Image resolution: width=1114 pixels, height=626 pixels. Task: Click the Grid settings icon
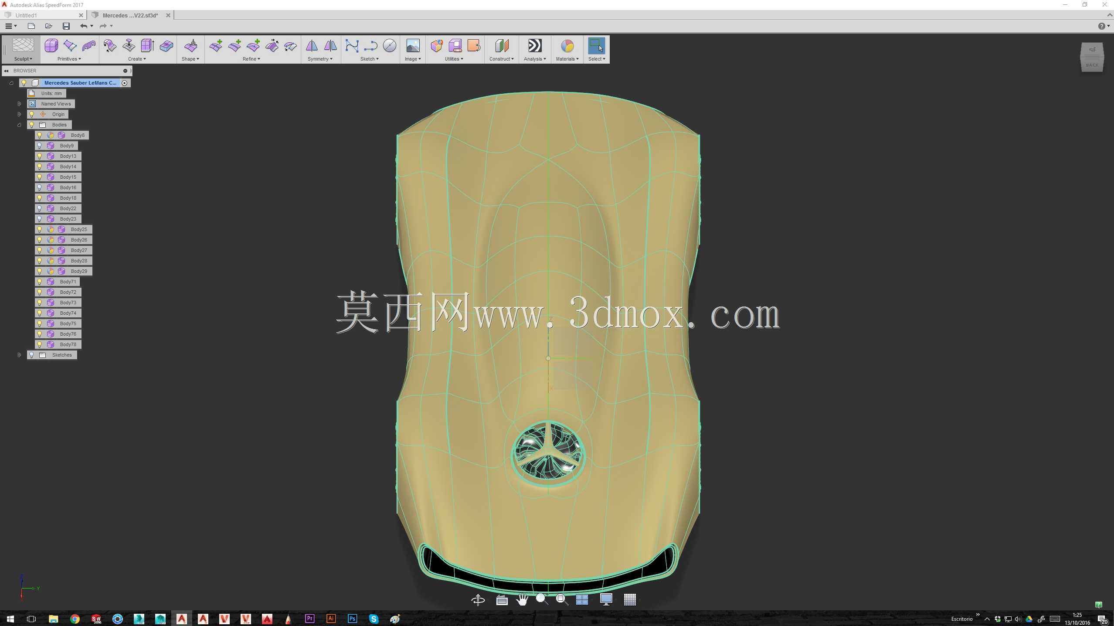[x=629, y=600]
